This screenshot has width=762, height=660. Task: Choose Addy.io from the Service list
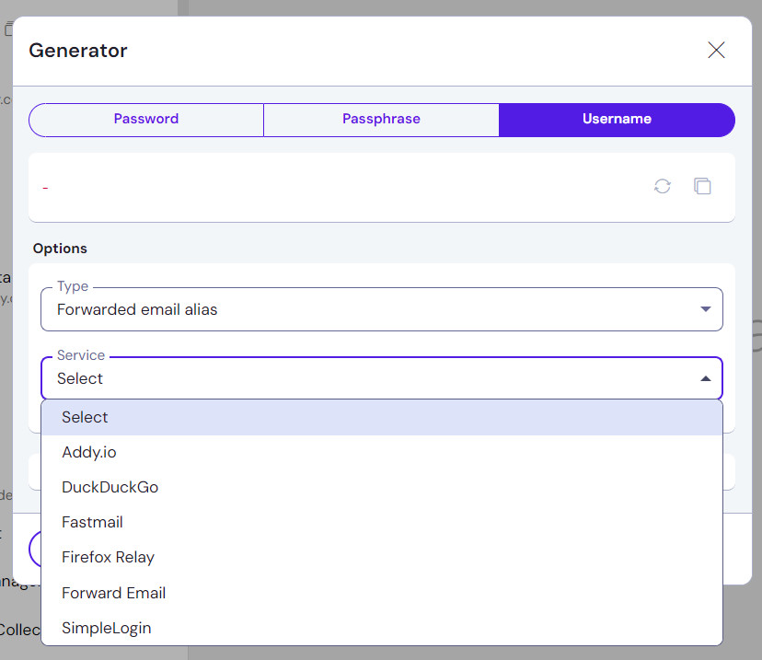89,452
